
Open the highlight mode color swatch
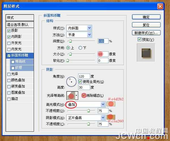pos(111,104)
